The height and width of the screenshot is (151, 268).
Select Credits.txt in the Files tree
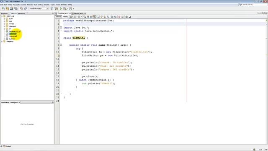[13, 34]
